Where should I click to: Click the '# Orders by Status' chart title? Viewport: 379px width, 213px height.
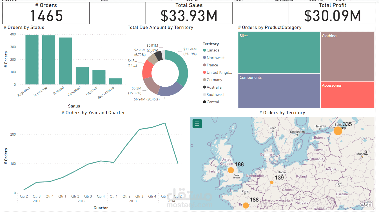tap(24, 28)
